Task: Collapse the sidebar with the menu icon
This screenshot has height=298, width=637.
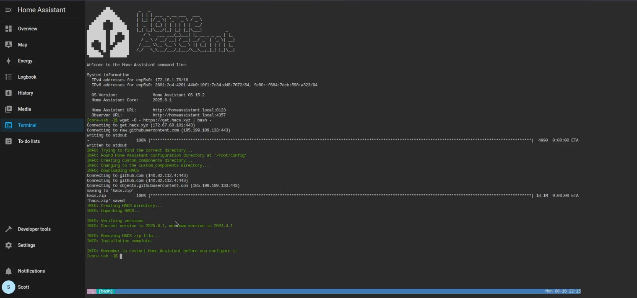Action: point(8,10)
